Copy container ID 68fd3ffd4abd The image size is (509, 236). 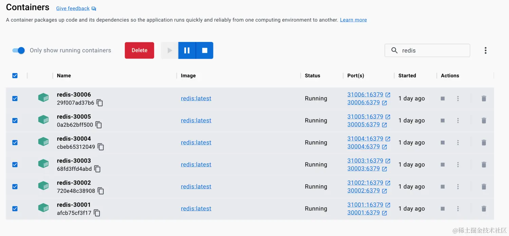[x=97, y=169]
